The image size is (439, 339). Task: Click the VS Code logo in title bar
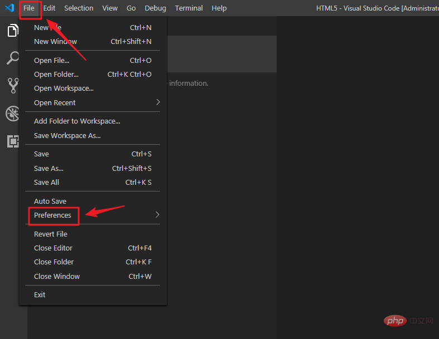coord(9,8)
